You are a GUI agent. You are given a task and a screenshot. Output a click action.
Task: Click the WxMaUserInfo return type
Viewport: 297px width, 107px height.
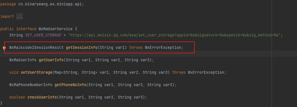click(23, 60)
